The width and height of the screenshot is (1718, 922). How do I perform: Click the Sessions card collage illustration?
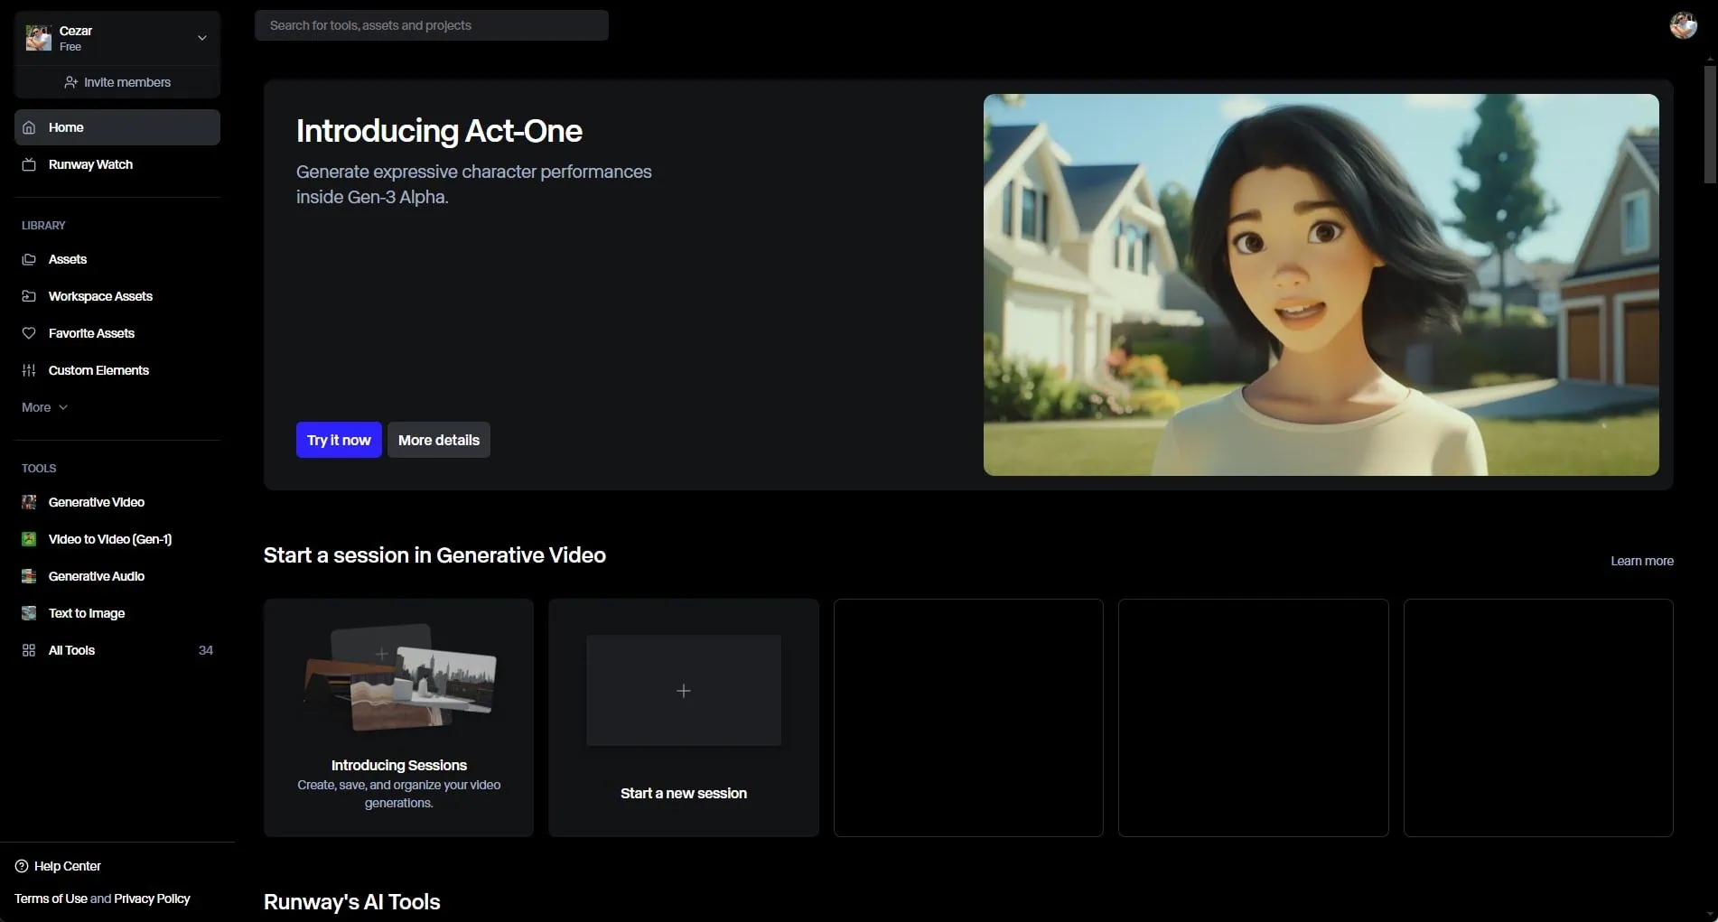click(x=399, y=678)
